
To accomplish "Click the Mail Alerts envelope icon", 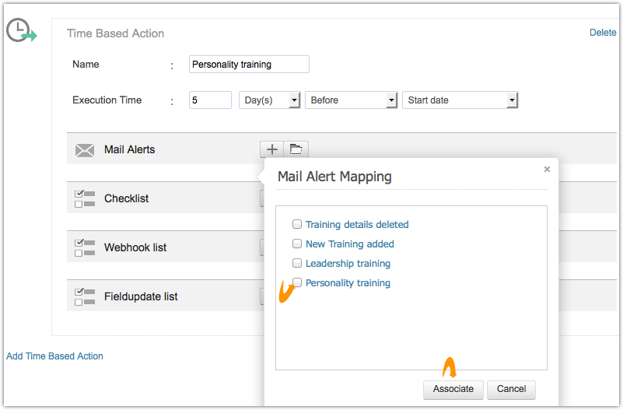I will pyautogui.click(x=85, y=150).
